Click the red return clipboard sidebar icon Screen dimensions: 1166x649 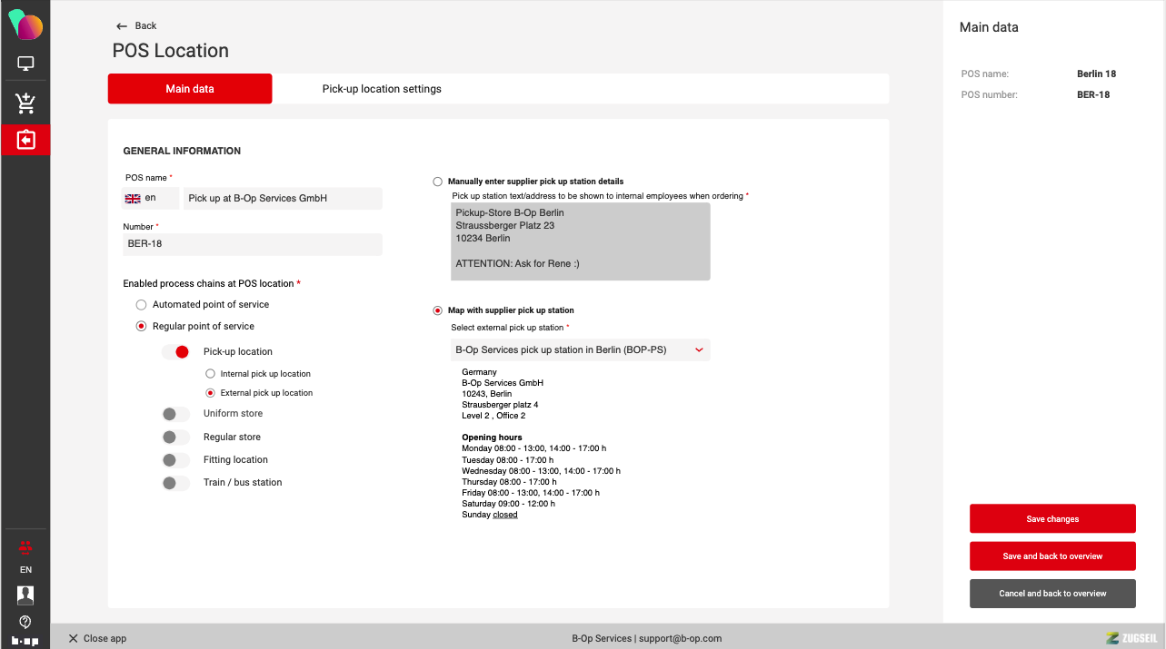click(25, 140)
